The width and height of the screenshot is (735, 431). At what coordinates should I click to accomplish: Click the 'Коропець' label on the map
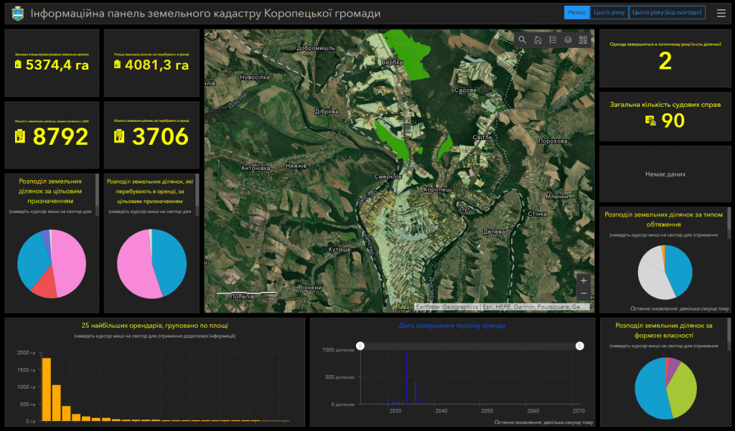click(438, 190)
